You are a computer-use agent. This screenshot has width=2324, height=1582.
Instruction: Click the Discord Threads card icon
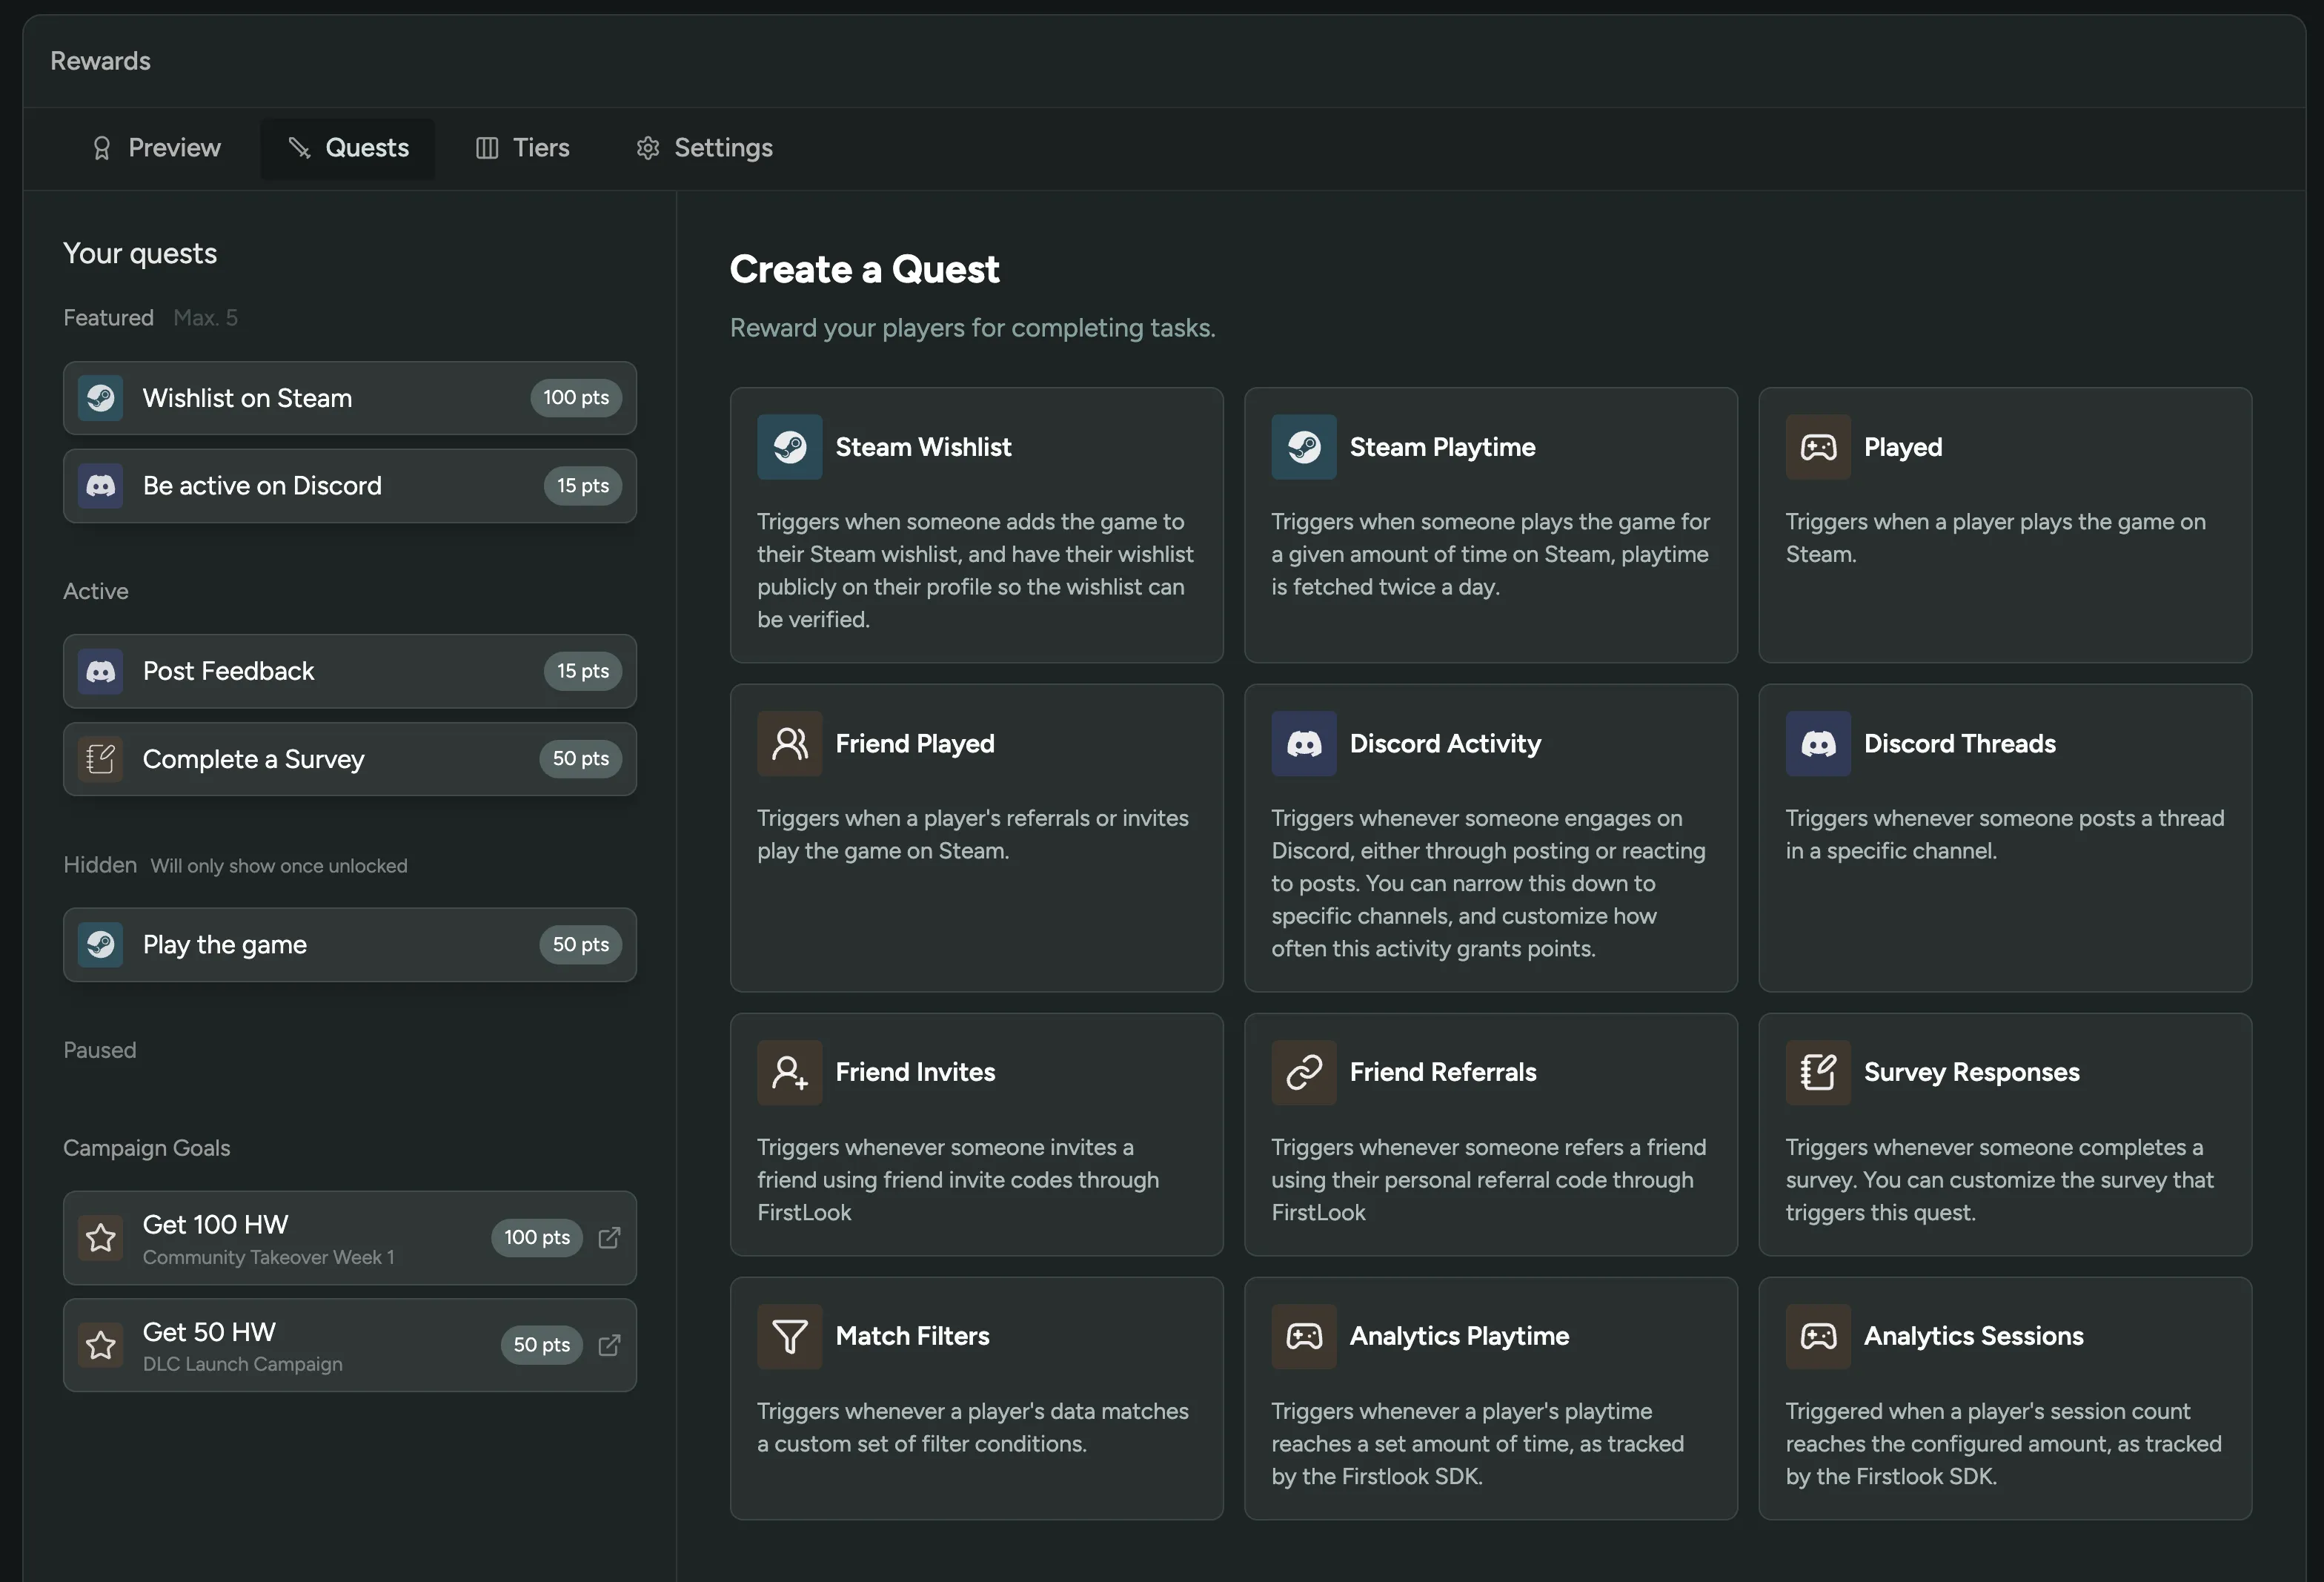point(1818,744)
